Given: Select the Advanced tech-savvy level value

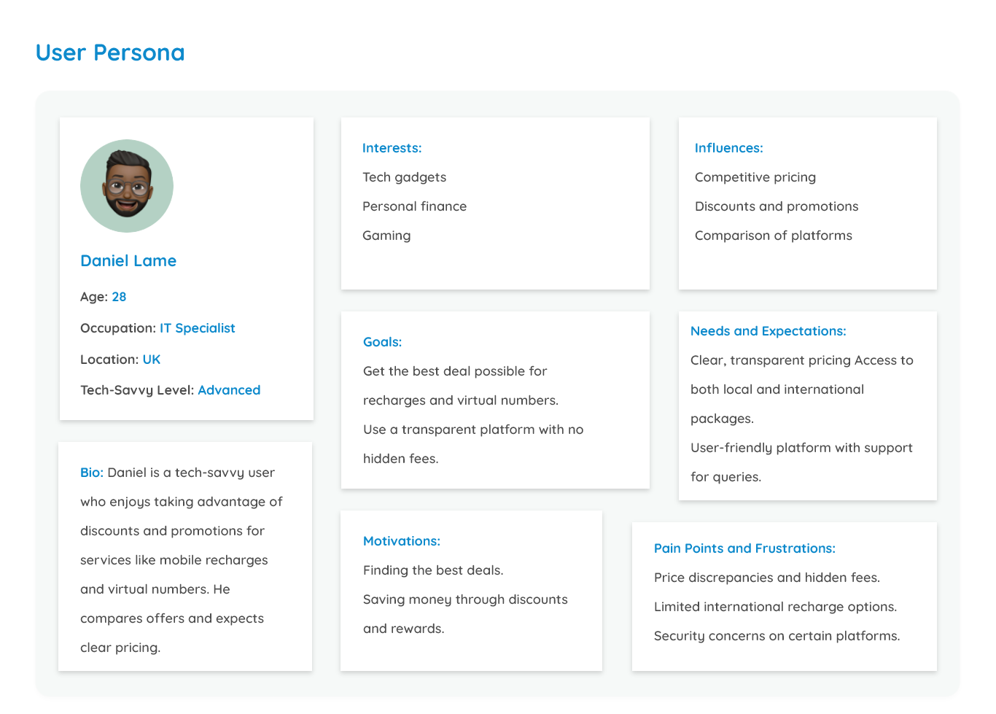Looking at the screenshot, I should (x=229, y=390).
